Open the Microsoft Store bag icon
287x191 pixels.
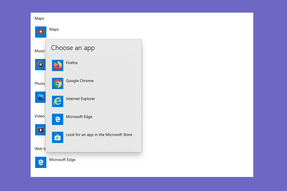pyautogui.click(x=57, y=137)
